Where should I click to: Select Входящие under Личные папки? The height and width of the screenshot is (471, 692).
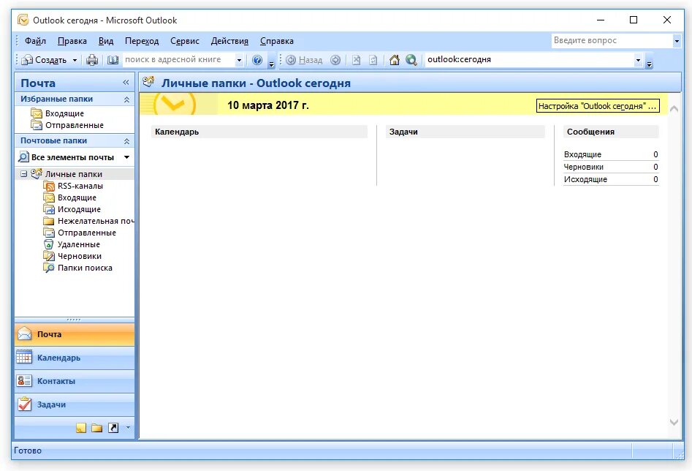tap(76, 197)
